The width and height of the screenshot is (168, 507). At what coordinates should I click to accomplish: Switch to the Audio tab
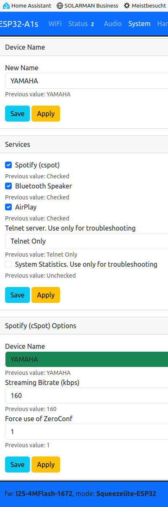click(113, 24)
